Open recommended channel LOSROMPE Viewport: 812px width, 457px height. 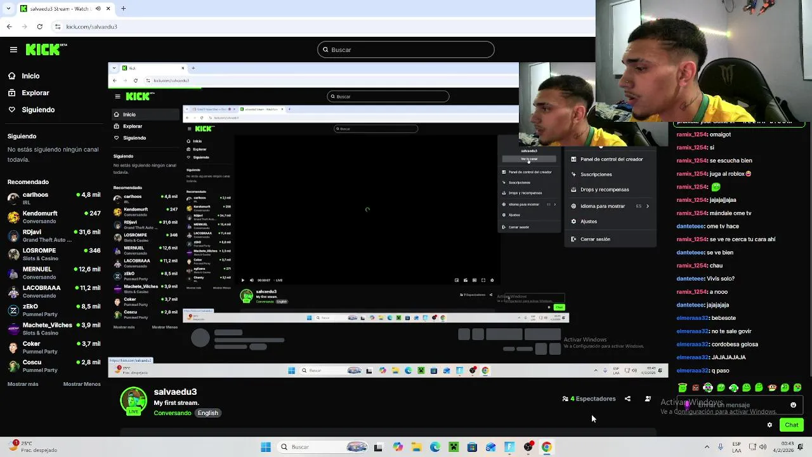point(53,254)
